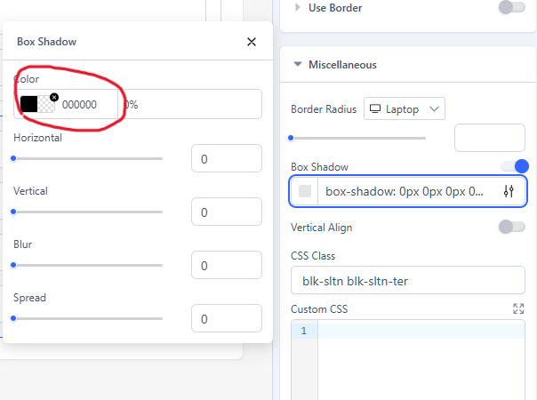Disable the Box Shadow toggle

point(514,166)
